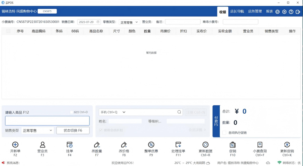Image resolution: width=303 pixels, height=166 pixels.
Task: Select the 改价格 F8 edit price icon
Action: point(124,145)
